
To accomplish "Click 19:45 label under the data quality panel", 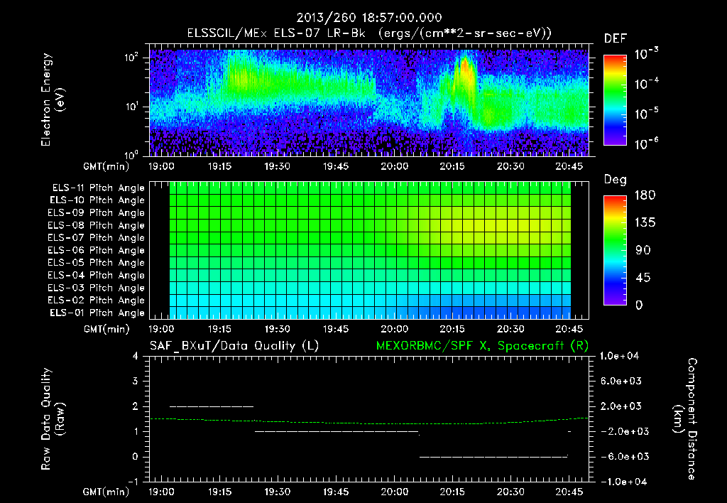I will coord(336,492).
